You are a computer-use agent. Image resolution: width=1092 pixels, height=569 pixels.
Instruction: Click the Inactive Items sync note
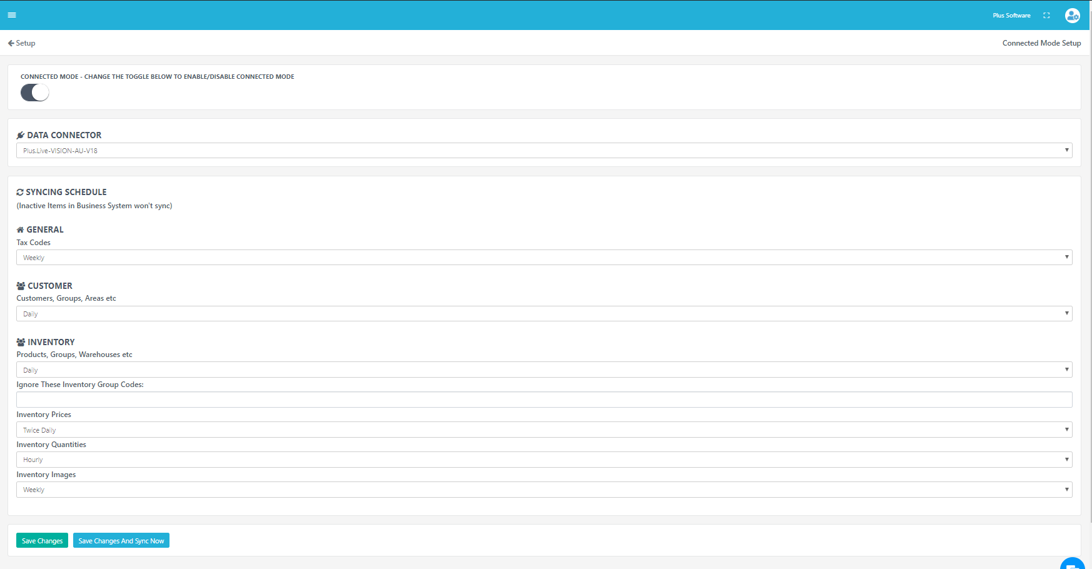click(x=94, y=206)
